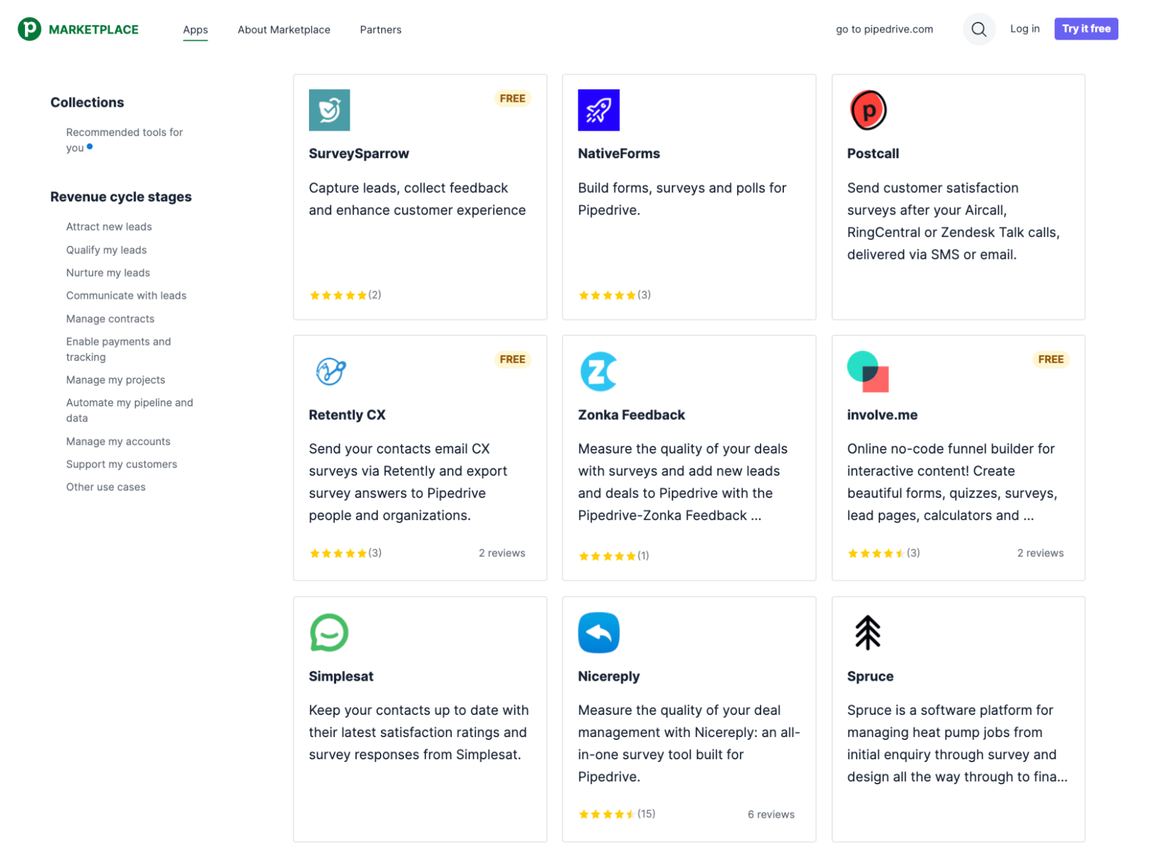Image resolution: width=1165 pixels, height=853 pixels.
Task: Select the Spruce tree icon
Action: pyautogui.click(x=868, y=632)
